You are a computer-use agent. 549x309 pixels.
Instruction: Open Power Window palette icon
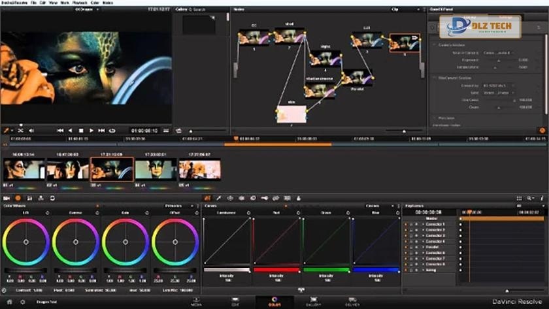click(x=230, y=198)
